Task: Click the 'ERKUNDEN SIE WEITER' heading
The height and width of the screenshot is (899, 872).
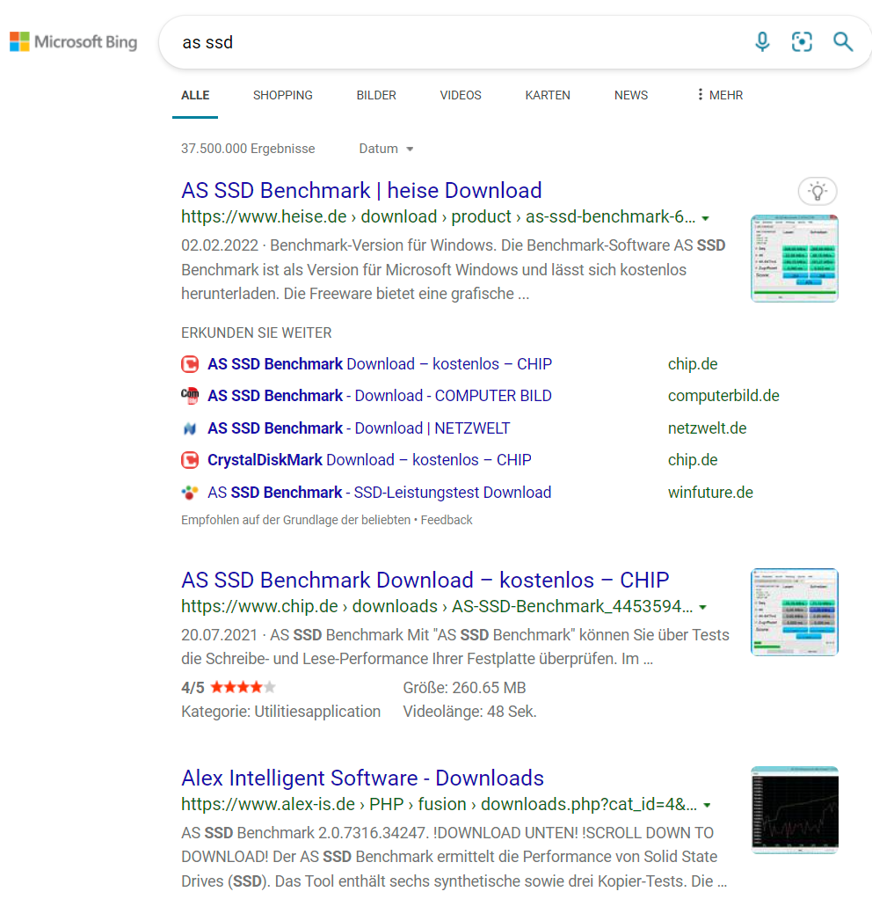Action: click(257, 333)
